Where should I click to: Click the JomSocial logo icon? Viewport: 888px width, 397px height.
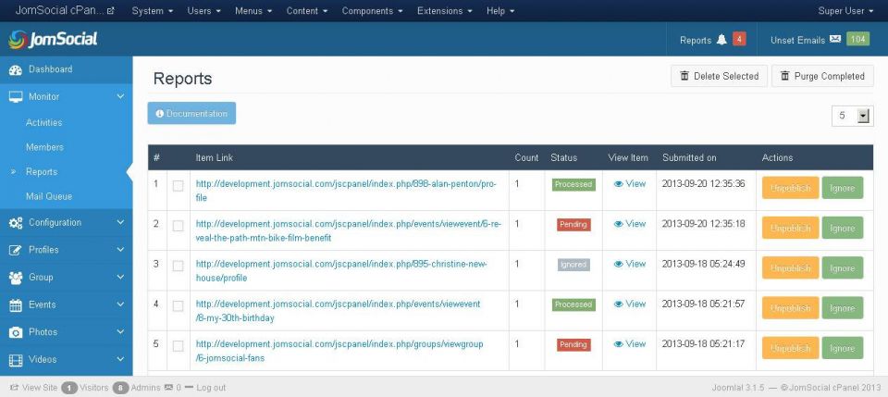click(17, 39)
